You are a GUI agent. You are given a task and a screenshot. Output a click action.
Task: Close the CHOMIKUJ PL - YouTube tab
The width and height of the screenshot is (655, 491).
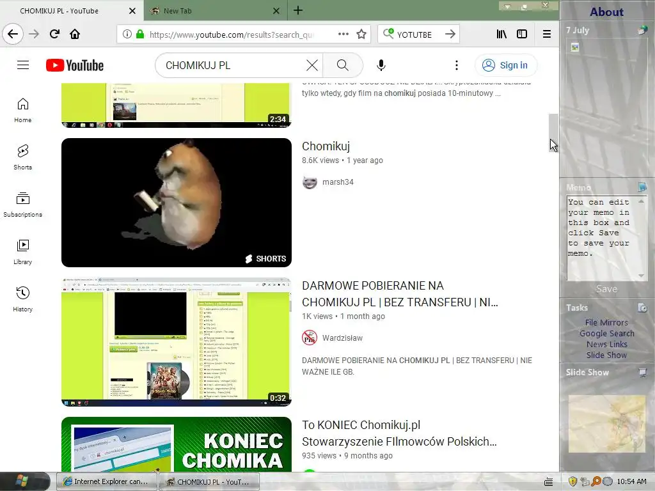point(132,11)
